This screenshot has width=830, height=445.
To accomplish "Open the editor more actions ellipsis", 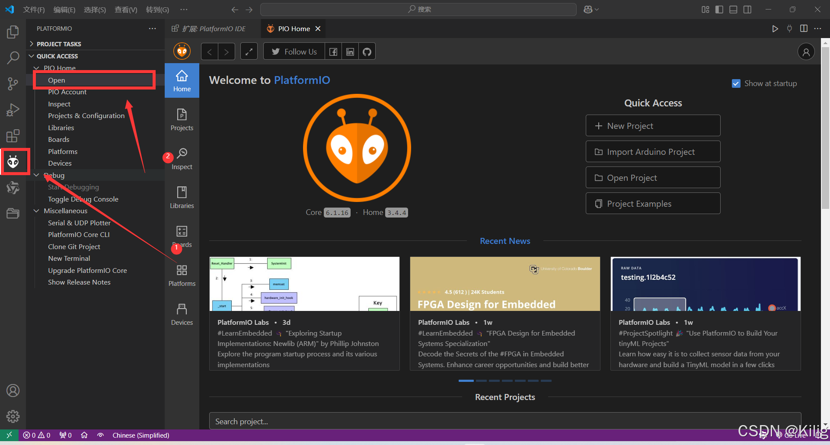I will click(x=817, y=29).
